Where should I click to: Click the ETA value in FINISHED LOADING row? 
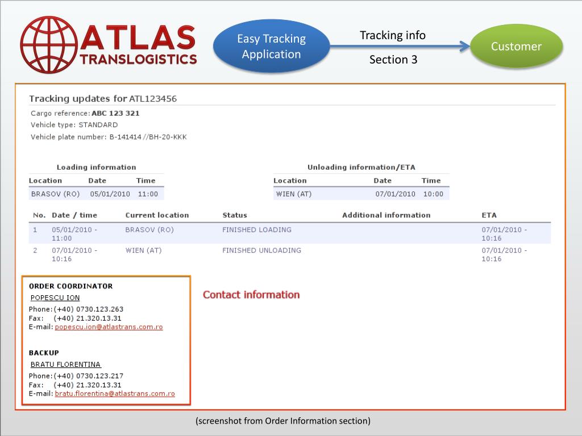[x=504, y=234]
